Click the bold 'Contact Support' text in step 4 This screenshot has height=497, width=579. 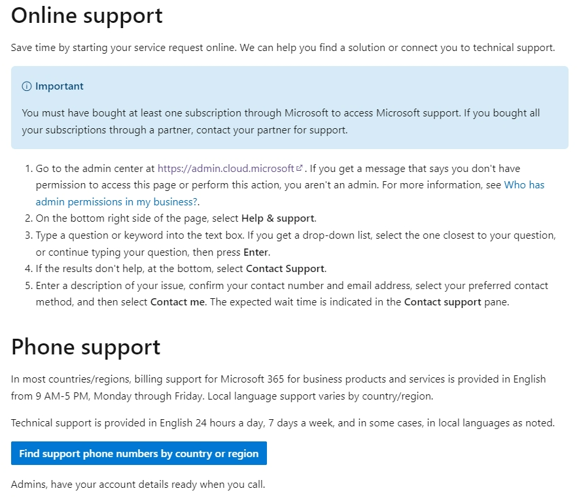pos(285,269)
